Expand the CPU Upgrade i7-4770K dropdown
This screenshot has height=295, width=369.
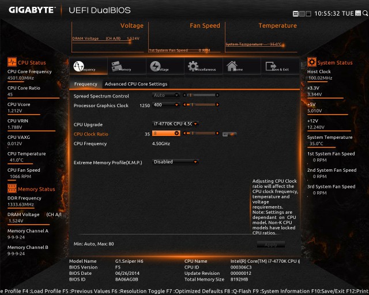pos(175,123)
